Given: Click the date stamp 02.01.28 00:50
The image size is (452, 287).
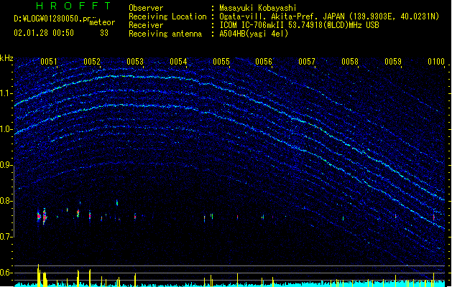Looking at the screenshot, I should click(x=44, y=33).
